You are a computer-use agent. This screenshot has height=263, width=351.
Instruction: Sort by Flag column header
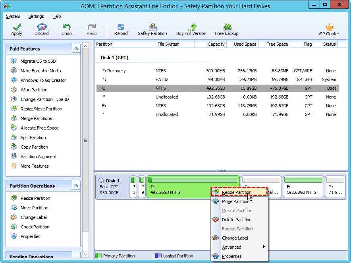tap(302, 44)
